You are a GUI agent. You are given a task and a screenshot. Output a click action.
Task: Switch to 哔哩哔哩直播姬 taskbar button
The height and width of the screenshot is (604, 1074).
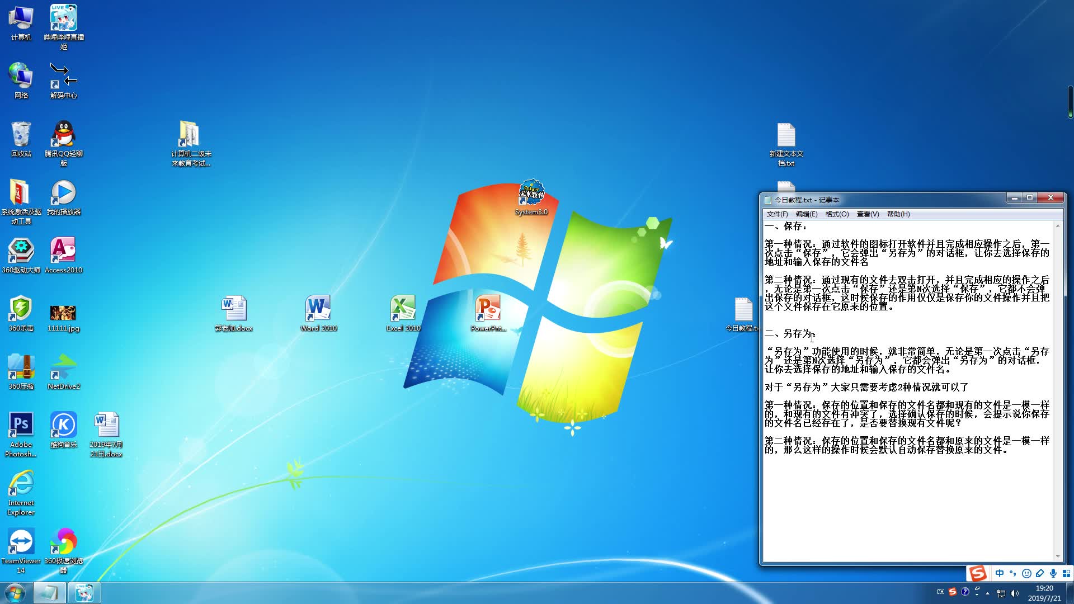[84, 593]
